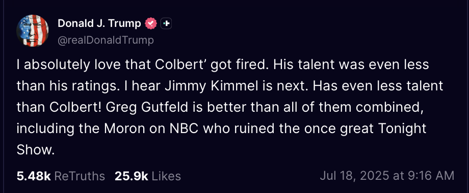
Task: Open the Jul 18, 2025 timestamp
Action: 387,175
